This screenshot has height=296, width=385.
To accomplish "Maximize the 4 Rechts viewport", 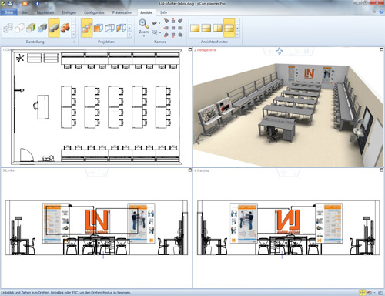I will [382, 170].
